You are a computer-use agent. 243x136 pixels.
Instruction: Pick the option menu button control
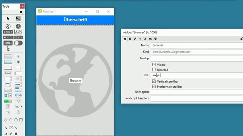[8, 90]
